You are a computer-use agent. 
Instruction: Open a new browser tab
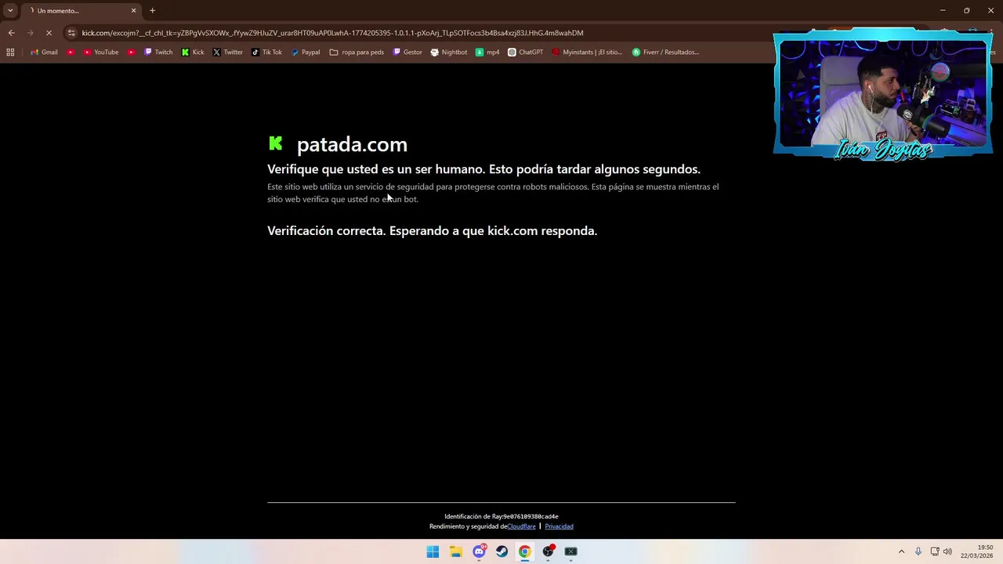pos(153,11)
